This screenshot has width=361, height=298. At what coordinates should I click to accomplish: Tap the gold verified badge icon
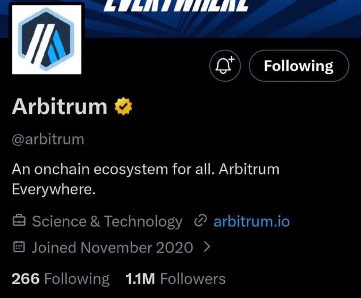point(123,106)
